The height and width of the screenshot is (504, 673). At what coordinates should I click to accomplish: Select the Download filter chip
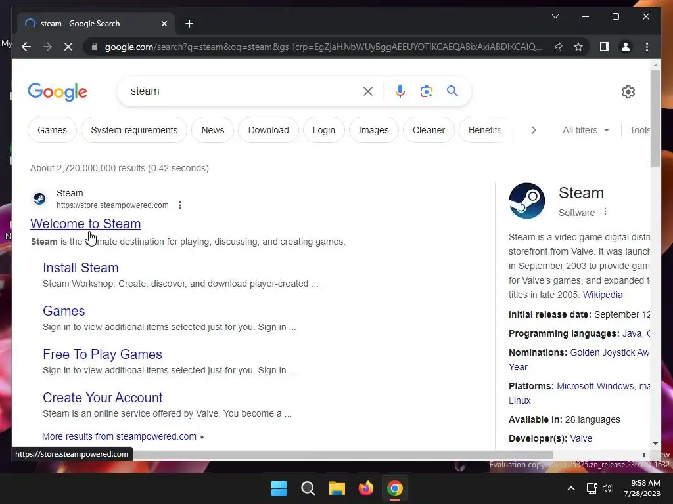point(268,130)
